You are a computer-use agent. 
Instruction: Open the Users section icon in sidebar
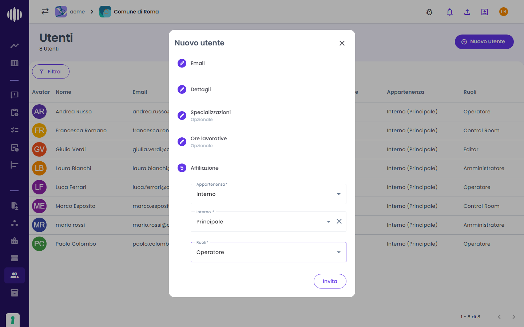15,275
